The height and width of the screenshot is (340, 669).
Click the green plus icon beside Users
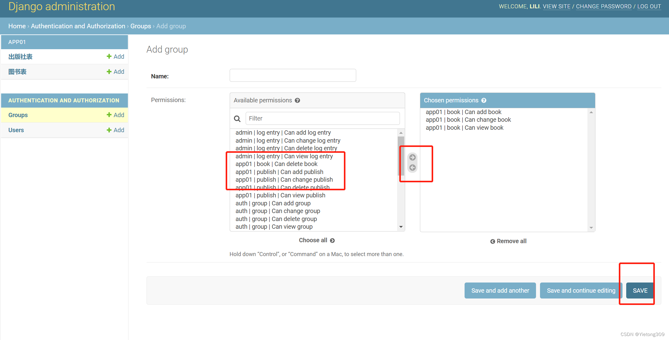[109, 130]
